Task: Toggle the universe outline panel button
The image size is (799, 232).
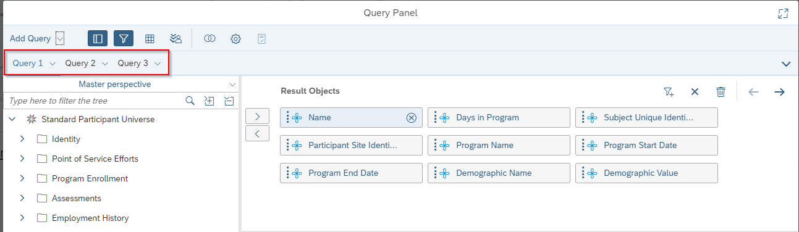Action: coord(98,38)
